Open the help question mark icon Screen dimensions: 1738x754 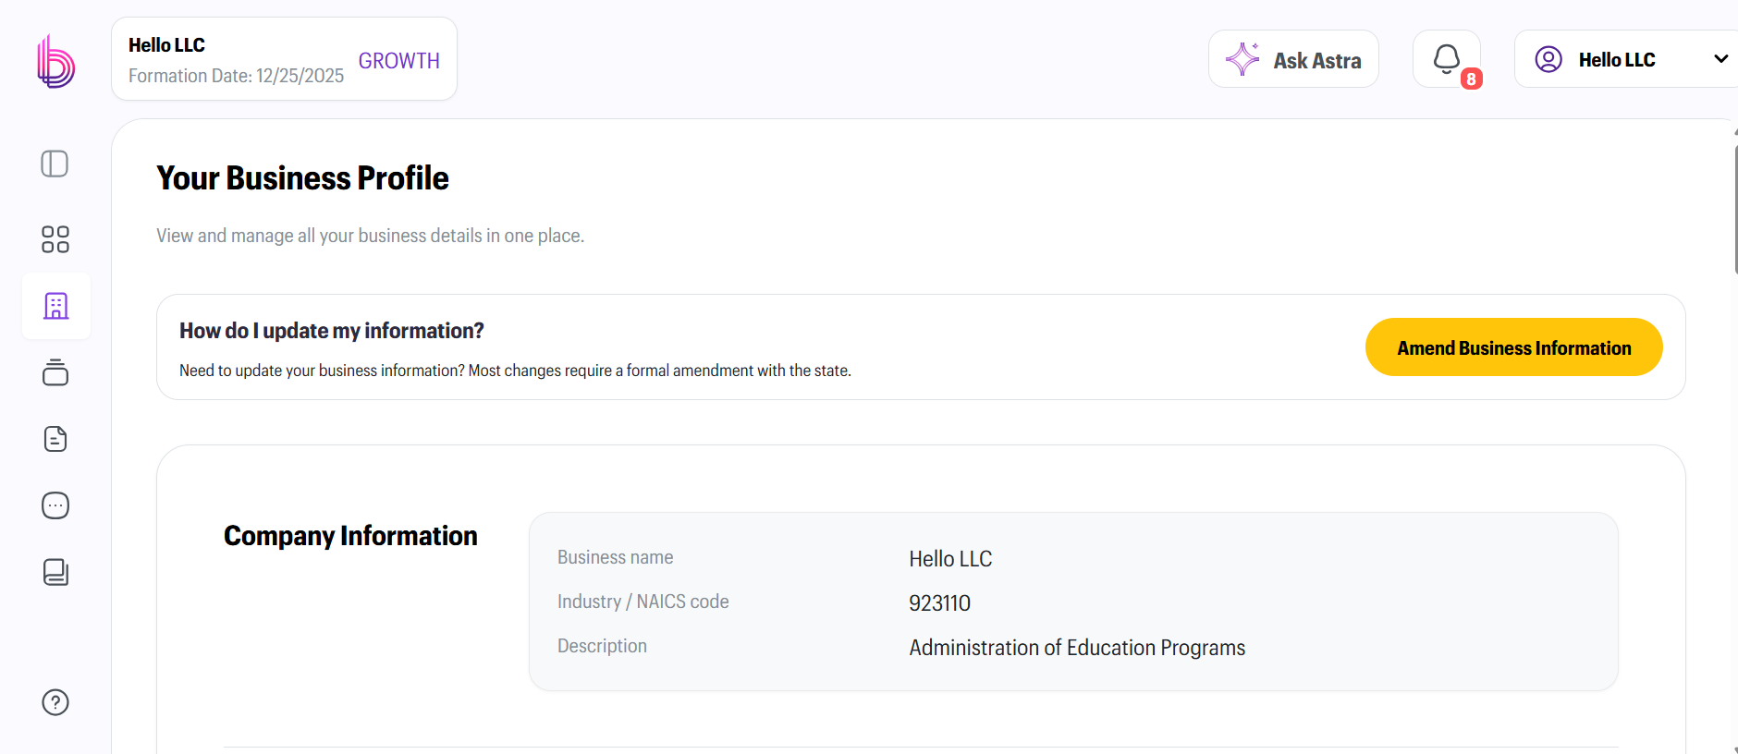point(55,702)
